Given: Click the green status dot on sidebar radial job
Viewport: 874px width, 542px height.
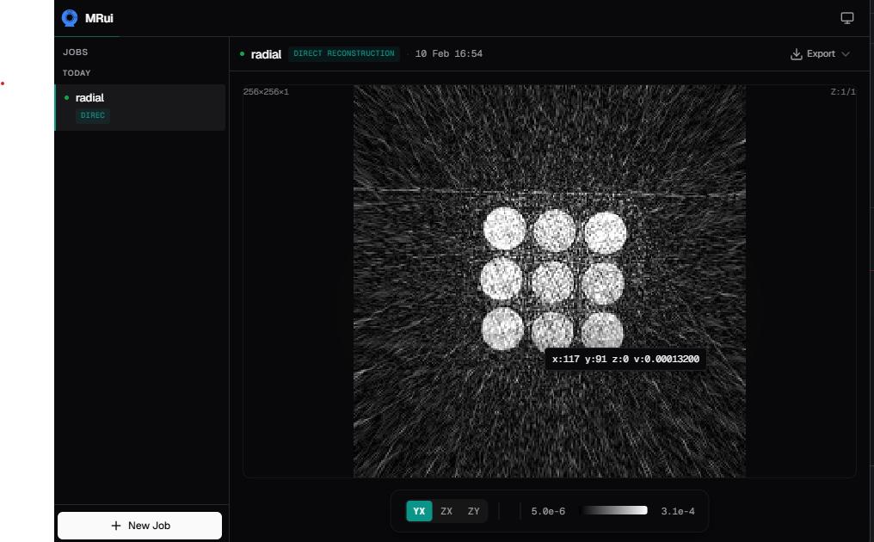Looking at the screenshot, I should point(67,97).
